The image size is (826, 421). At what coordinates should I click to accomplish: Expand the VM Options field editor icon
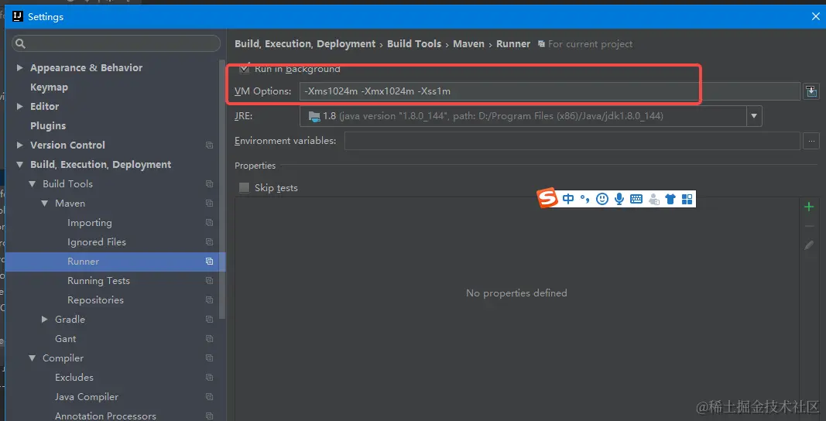[811, 91]
